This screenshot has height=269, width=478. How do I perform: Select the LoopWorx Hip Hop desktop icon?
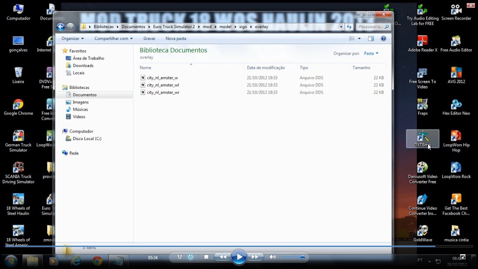click(x=456, y=141)
